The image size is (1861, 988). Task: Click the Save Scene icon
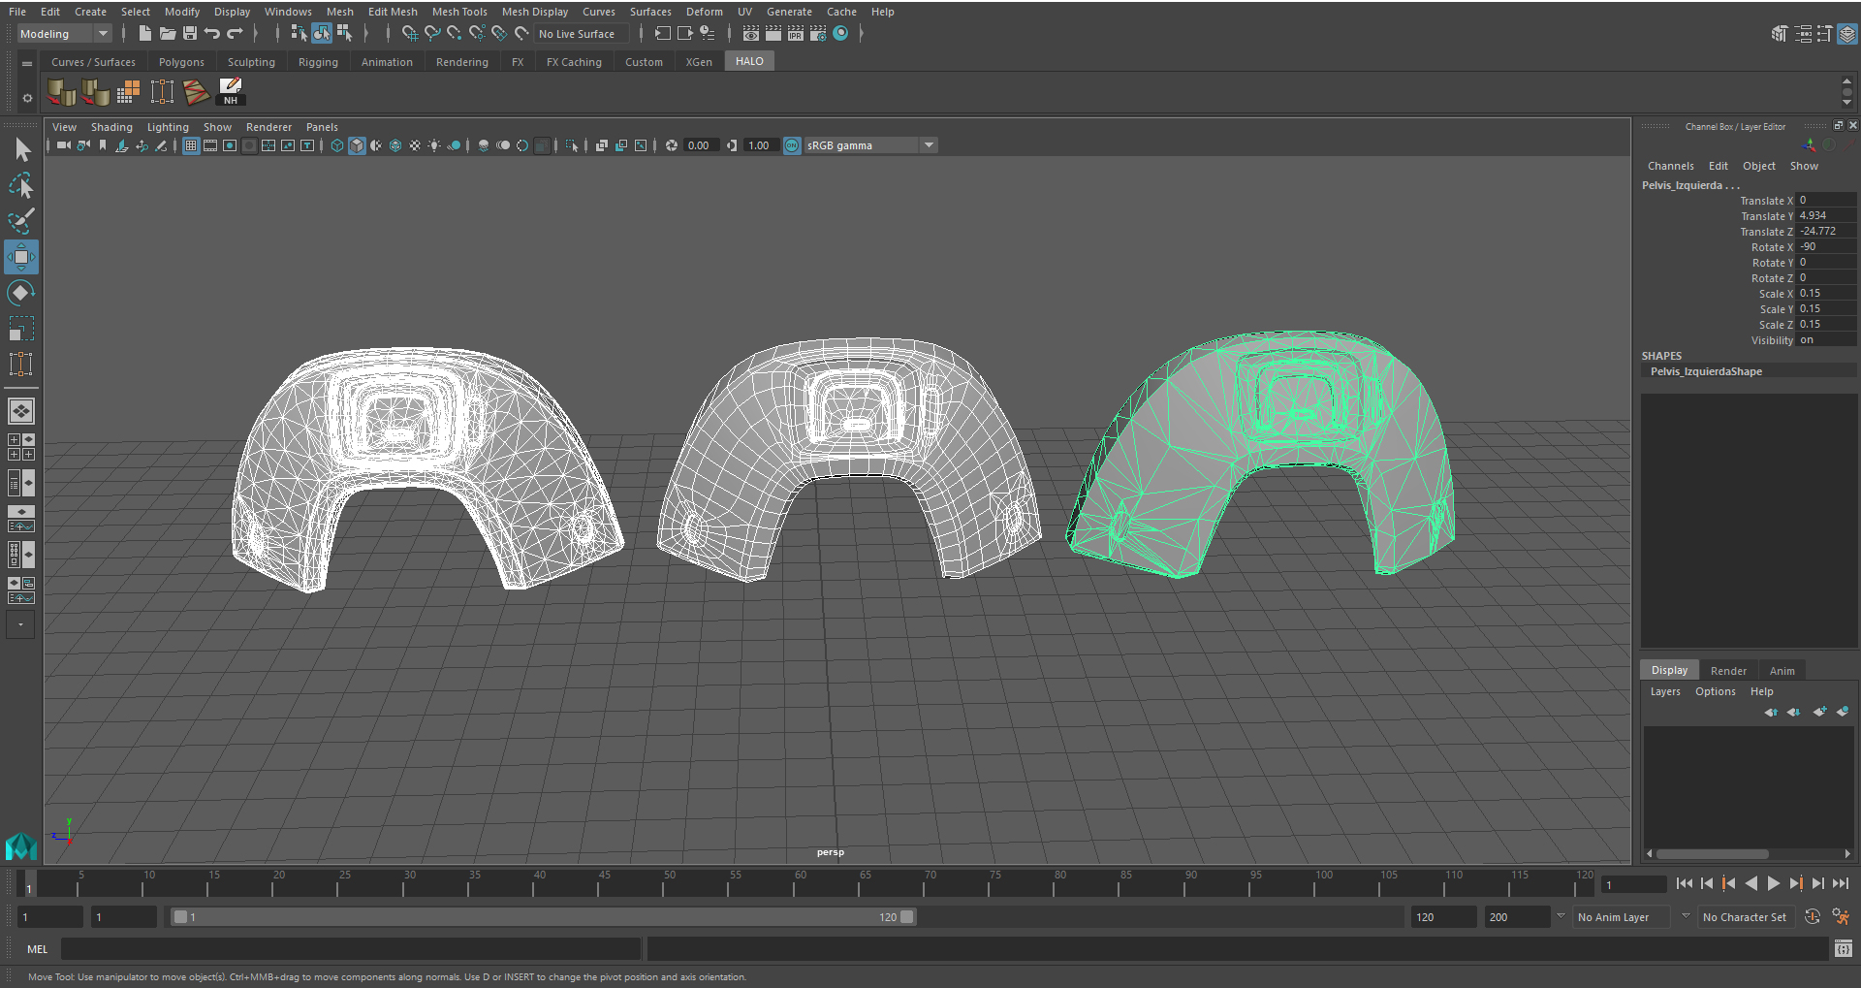coord(190,34)
